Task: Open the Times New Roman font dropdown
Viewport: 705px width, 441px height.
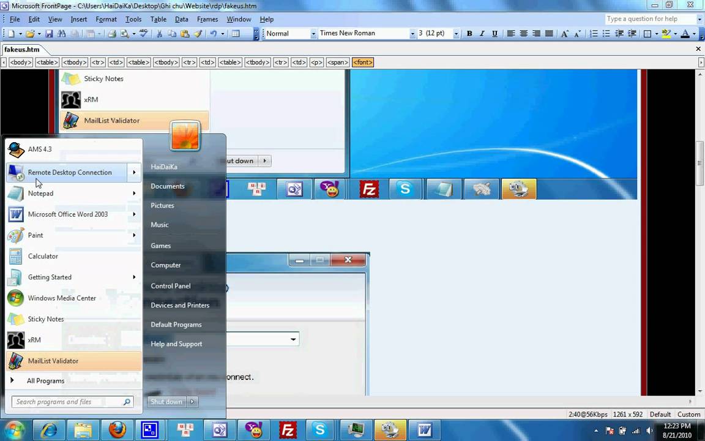Action: point(412,34)
